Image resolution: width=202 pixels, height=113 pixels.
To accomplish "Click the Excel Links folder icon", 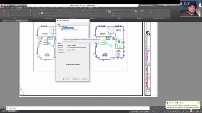I will tap(60, 26).
